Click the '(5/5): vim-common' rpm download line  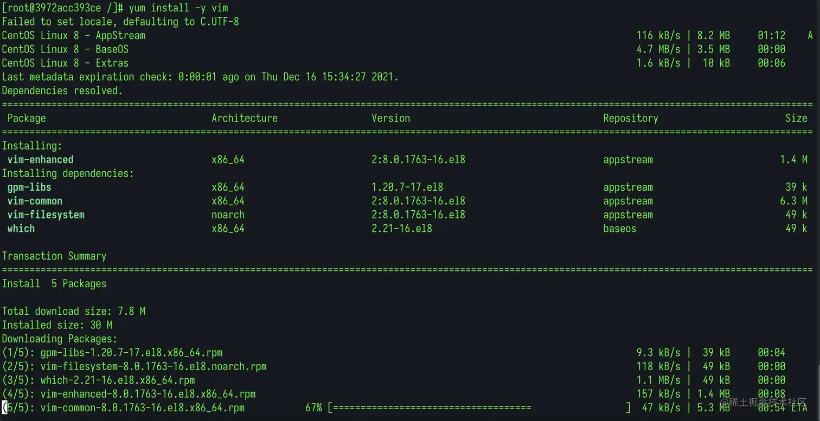point(123,408)
